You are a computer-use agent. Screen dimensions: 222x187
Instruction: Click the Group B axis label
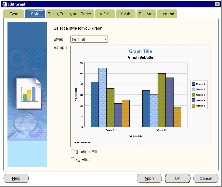(x=161, y=130)
